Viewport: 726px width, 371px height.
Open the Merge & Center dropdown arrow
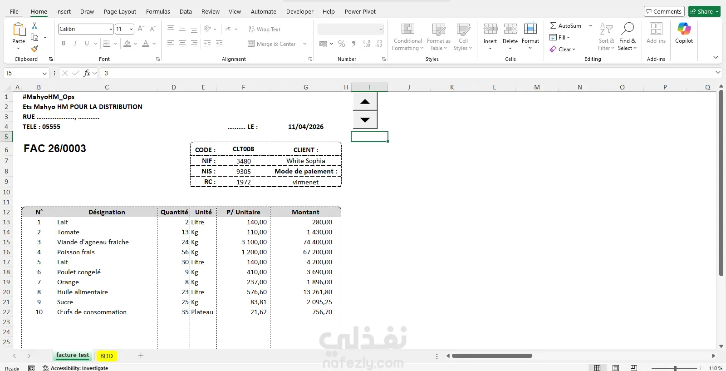(x=304, y=44)
